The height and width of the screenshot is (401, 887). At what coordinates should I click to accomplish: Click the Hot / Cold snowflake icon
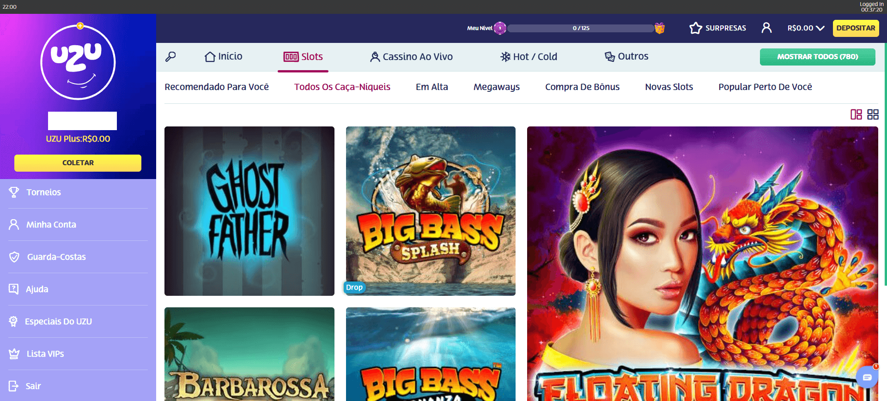pyautogui.click(x=505, y=57)
